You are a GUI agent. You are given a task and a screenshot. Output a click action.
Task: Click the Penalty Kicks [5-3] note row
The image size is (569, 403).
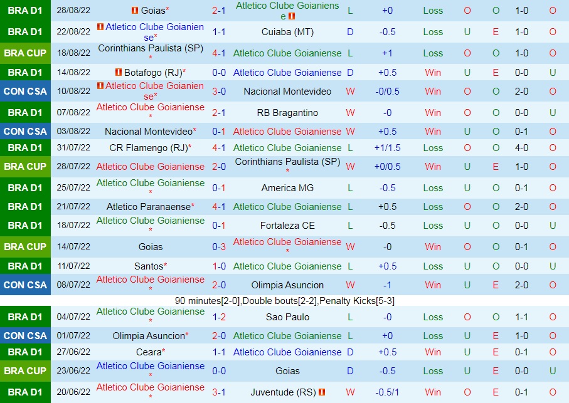pyautogui.click(x=284, y=299)
